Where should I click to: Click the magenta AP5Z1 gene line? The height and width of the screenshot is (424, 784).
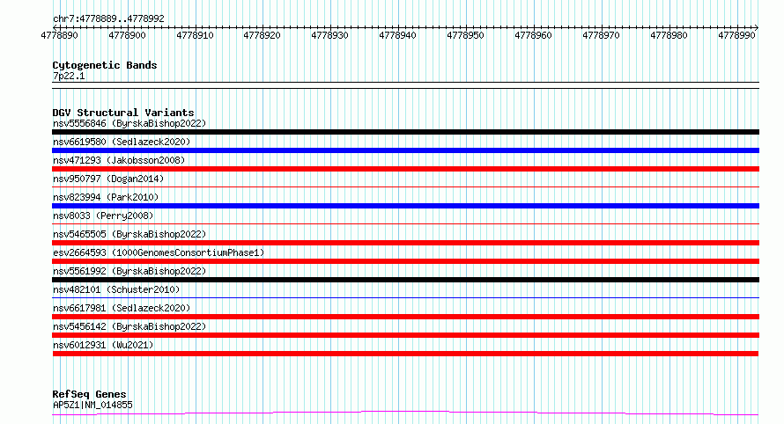point(405,413)
